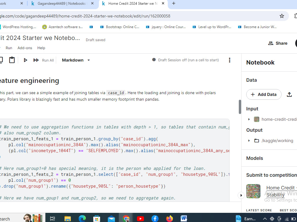Click the person_housetype string in code
Screen dimensions: 297x222
138,186
